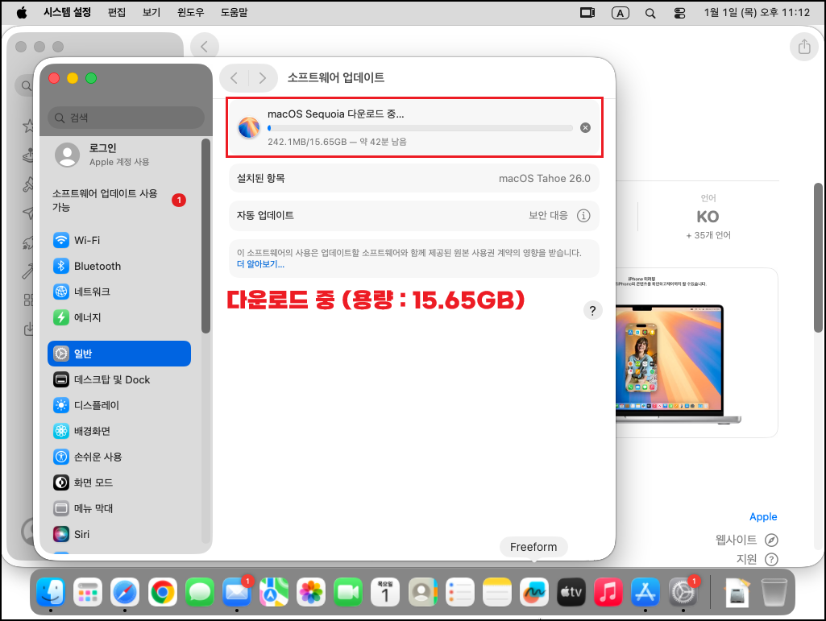Select Bluetooth in settings sidebar
The width and height of the screenshot is (826, 621).
[x=119, y=266]
